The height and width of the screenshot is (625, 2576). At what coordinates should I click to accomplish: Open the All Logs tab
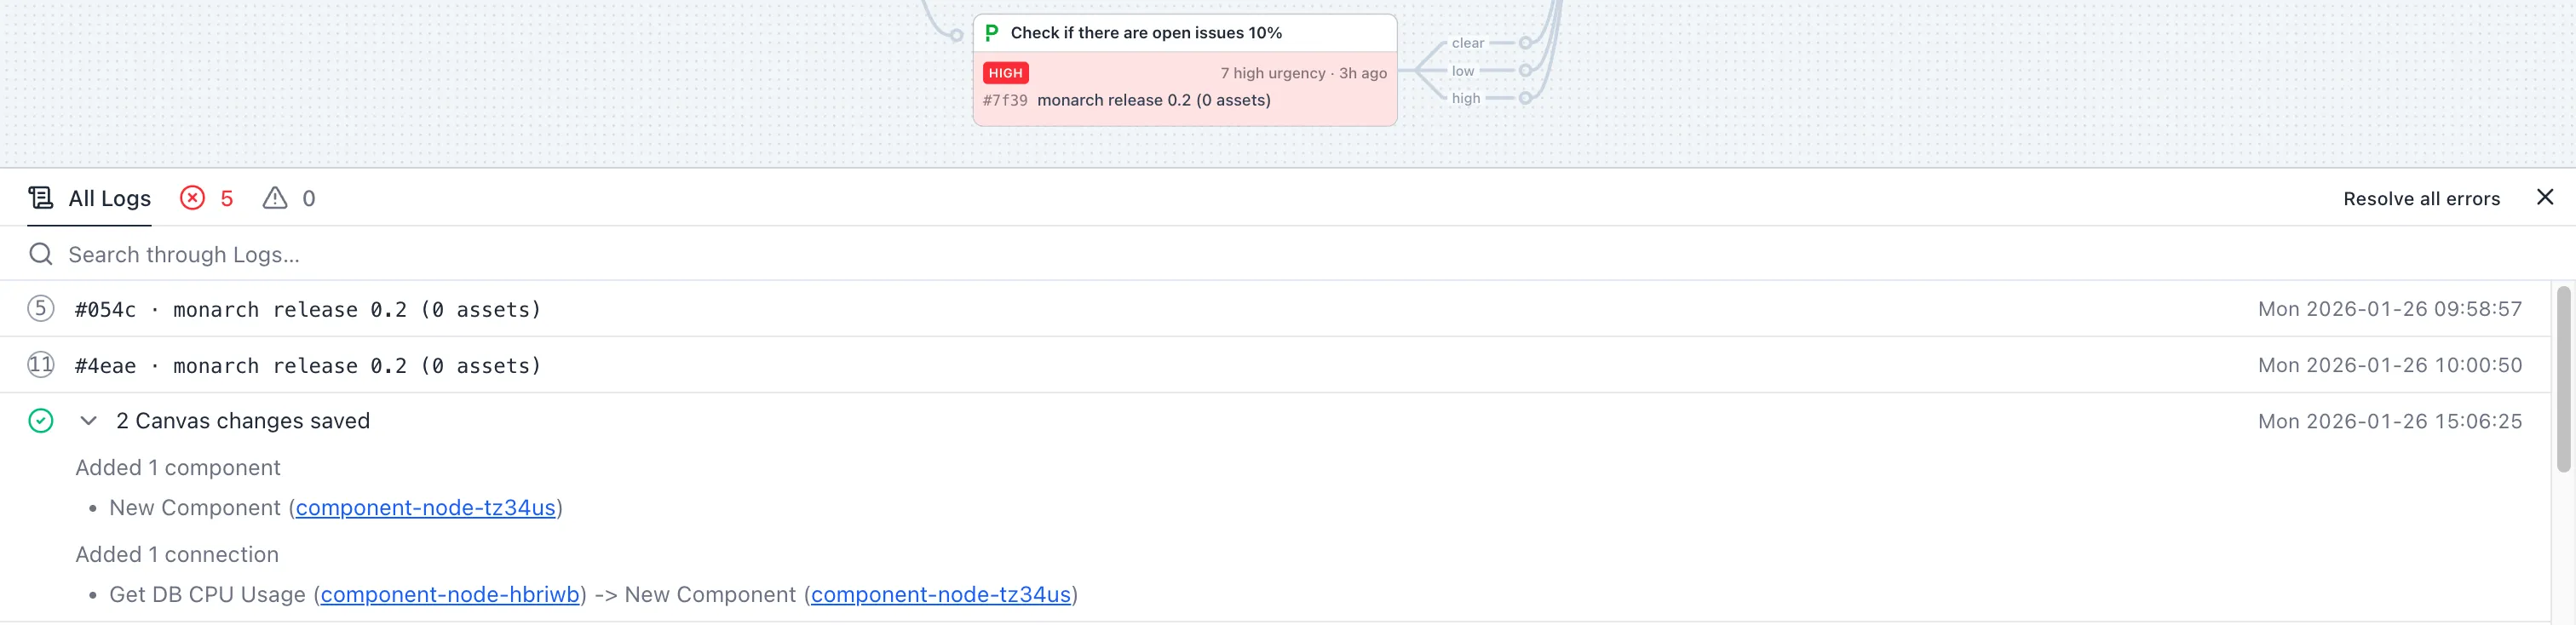[x=109, y=199]
